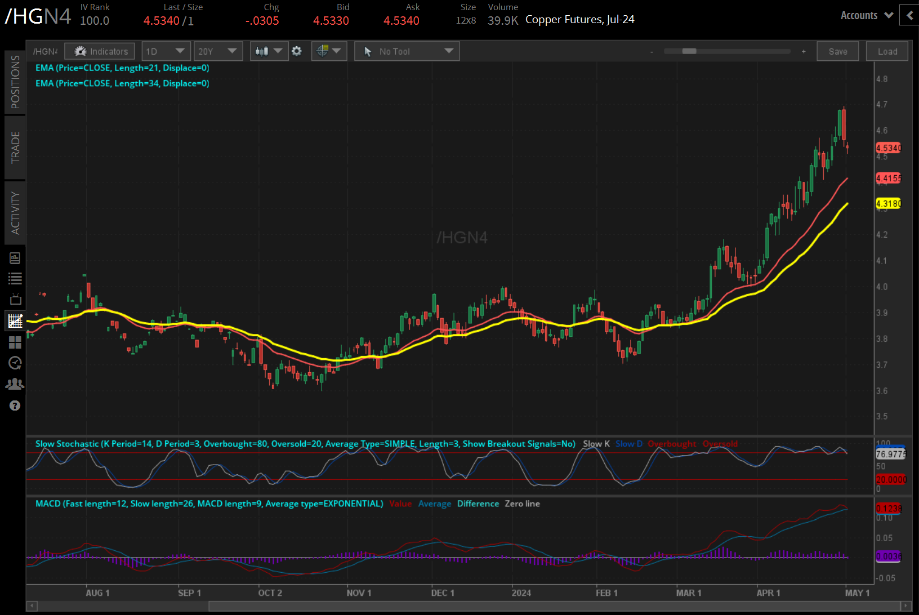Image resolution: width=919 pixels, height=615 pixels.
Task: Open the news book icon in sidebar
Action: [x=15, y=258]
